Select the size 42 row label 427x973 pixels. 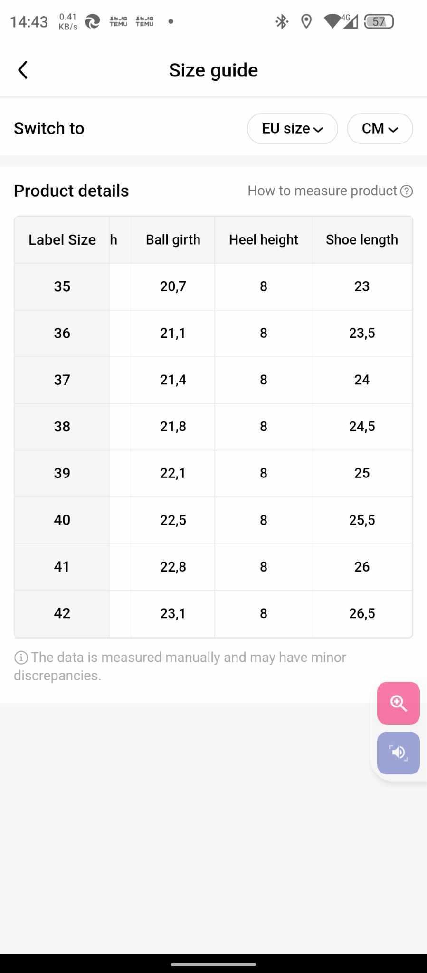tap(62, 613)
